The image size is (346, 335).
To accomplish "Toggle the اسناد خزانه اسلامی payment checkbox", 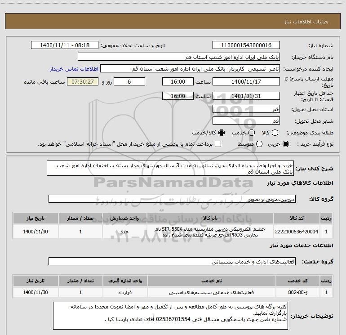I will (x=218, y=144).
